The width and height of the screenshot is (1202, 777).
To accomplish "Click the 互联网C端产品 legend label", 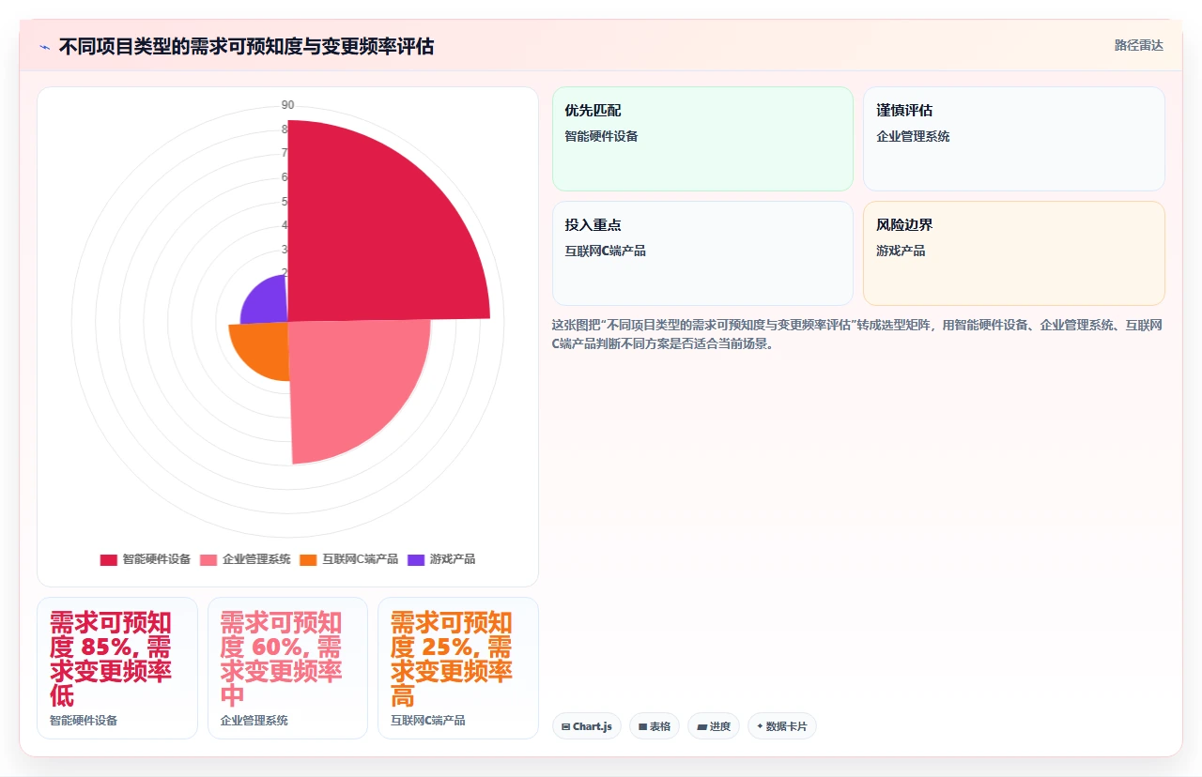I will [361, 559].
